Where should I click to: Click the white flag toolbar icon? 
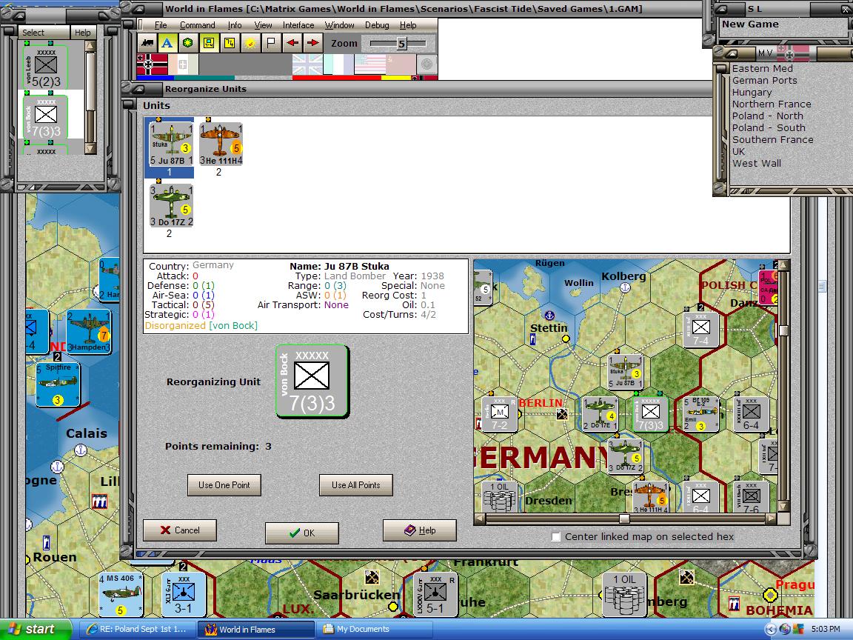pyautogui.click(x=271, y=43)
